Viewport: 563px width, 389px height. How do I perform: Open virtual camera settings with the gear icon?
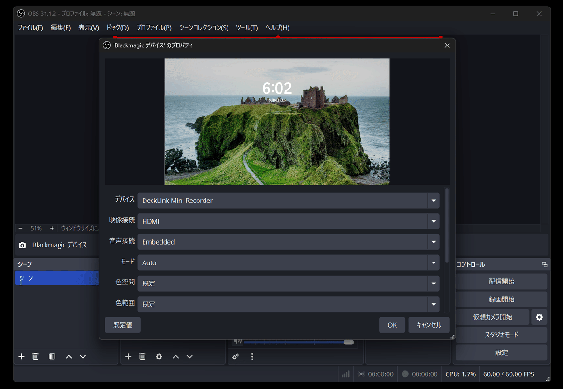click(x=538, y=317)
